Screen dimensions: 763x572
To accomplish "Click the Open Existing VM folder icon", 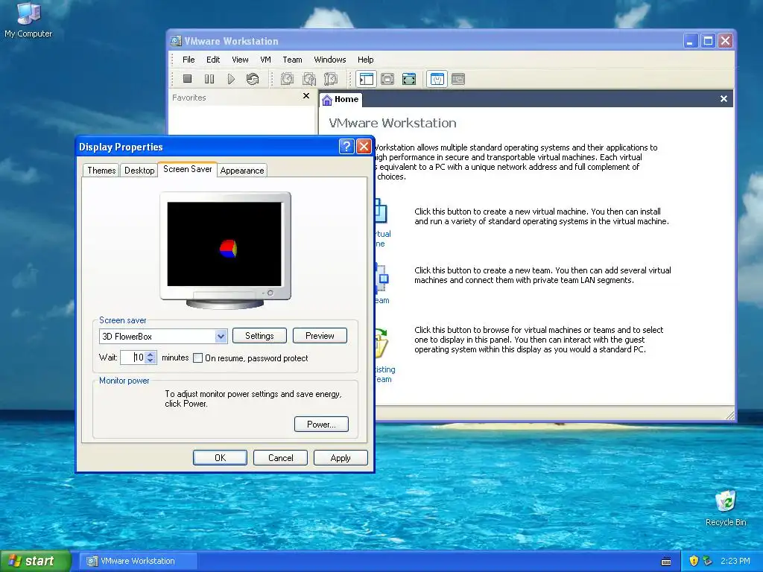I will coord(381,344).
